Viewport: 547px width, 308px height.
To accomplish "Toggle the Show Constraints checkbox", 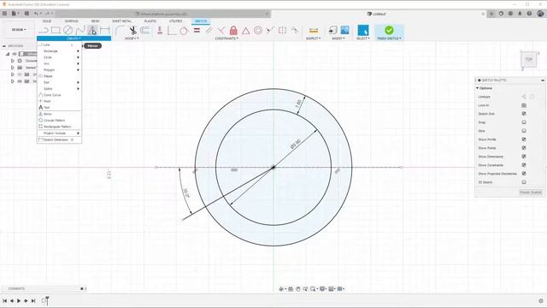I will point(524,165).
